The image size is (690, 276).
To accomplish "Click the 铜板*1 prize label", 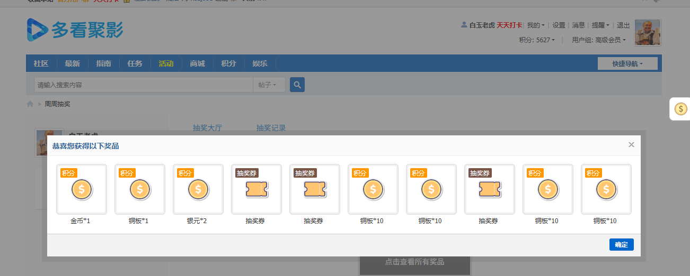I will (x=139, y=221).
